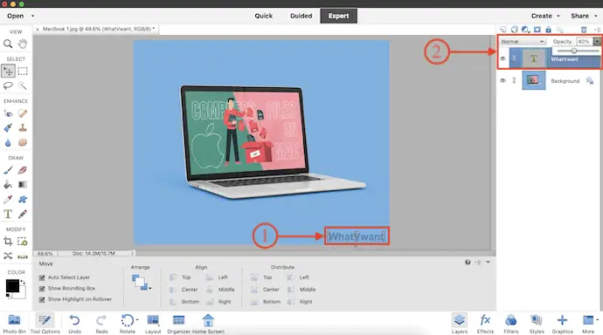
Task: Click the black foreground color swatch
Action: coord(12,286)
